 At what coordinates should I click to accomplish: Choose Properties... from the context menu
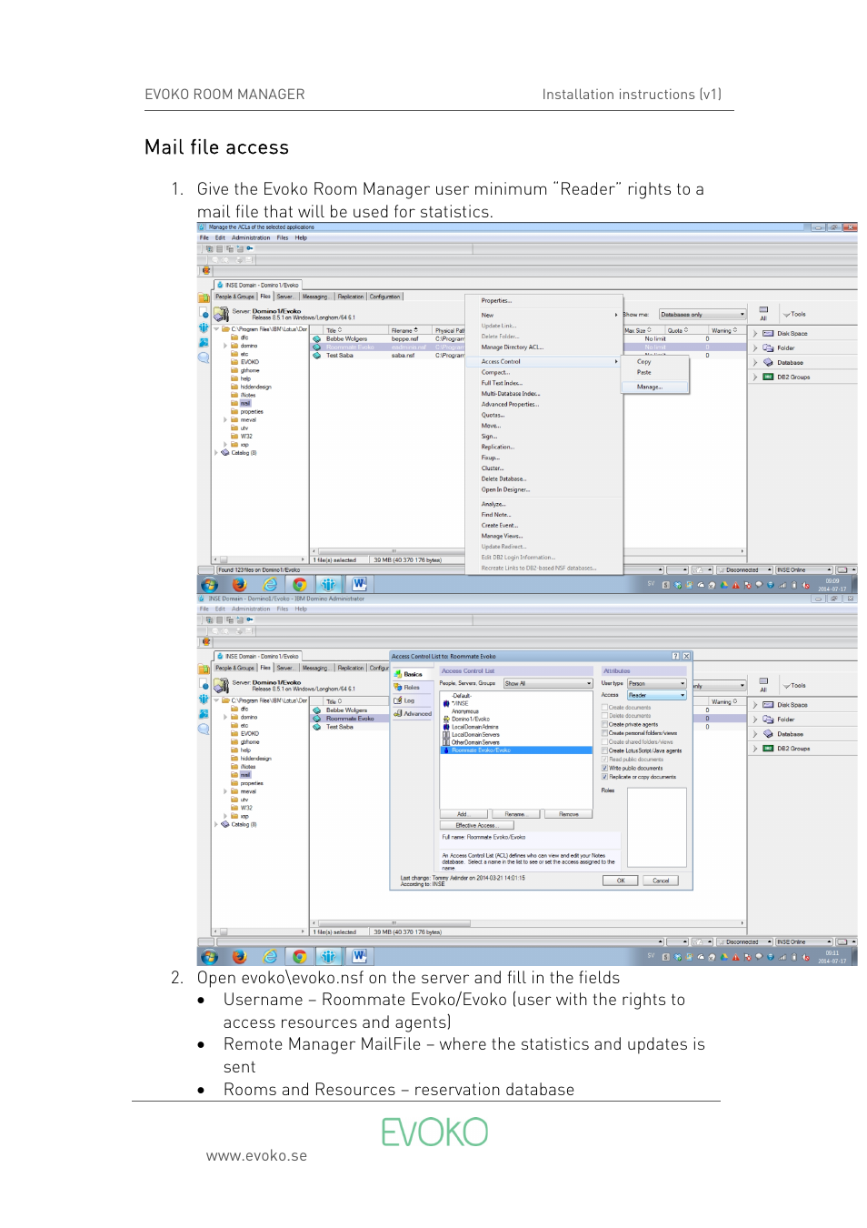[496, 301]
